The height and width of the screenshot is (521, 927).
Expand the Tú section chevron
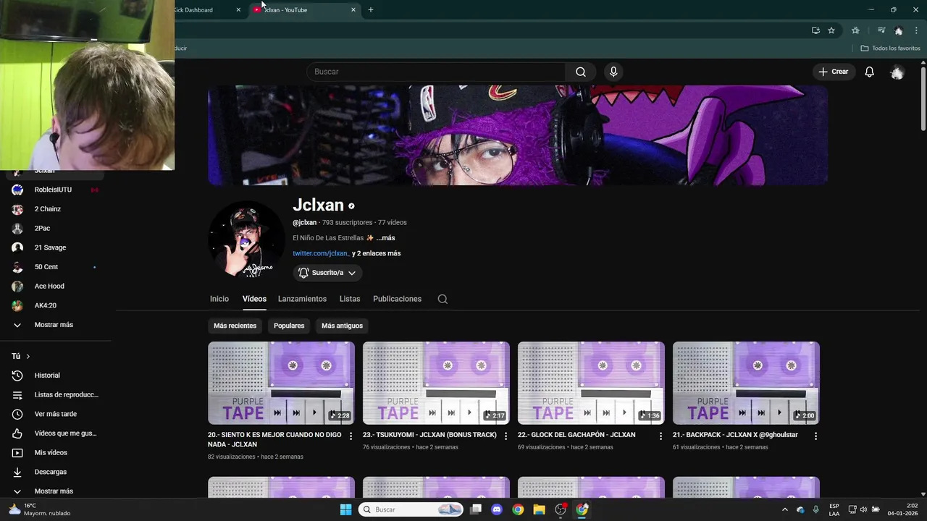point(28,356)
